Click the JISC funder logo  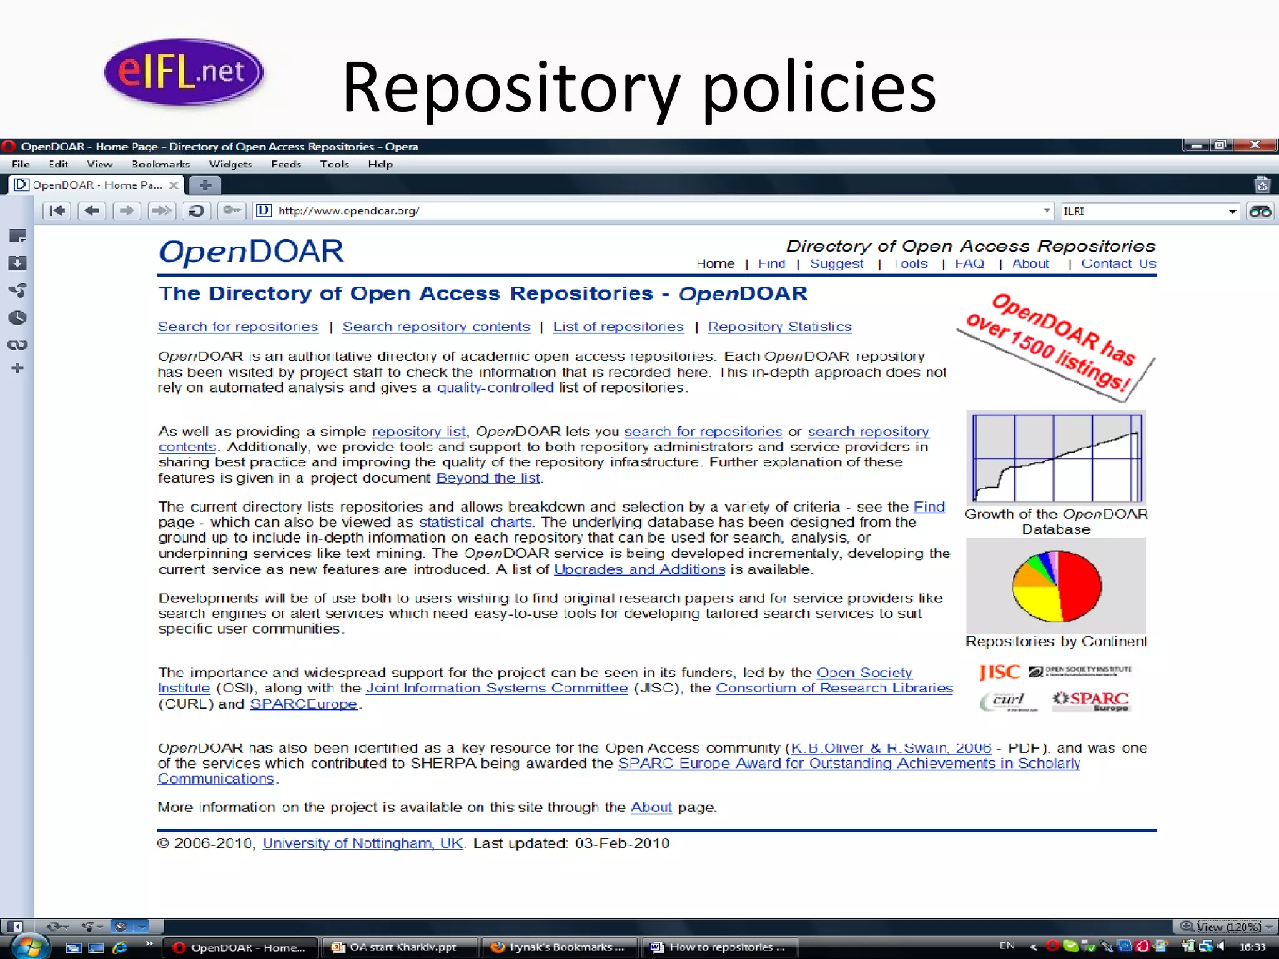click(x=1000, y=672)
